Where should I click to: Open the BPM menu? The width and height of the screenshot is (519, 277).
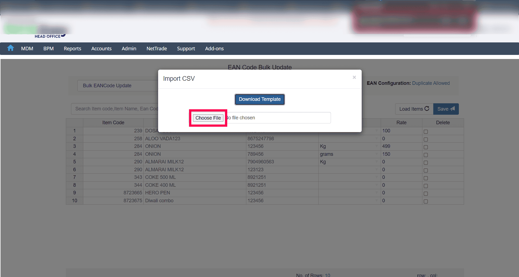tap(48, 49)
